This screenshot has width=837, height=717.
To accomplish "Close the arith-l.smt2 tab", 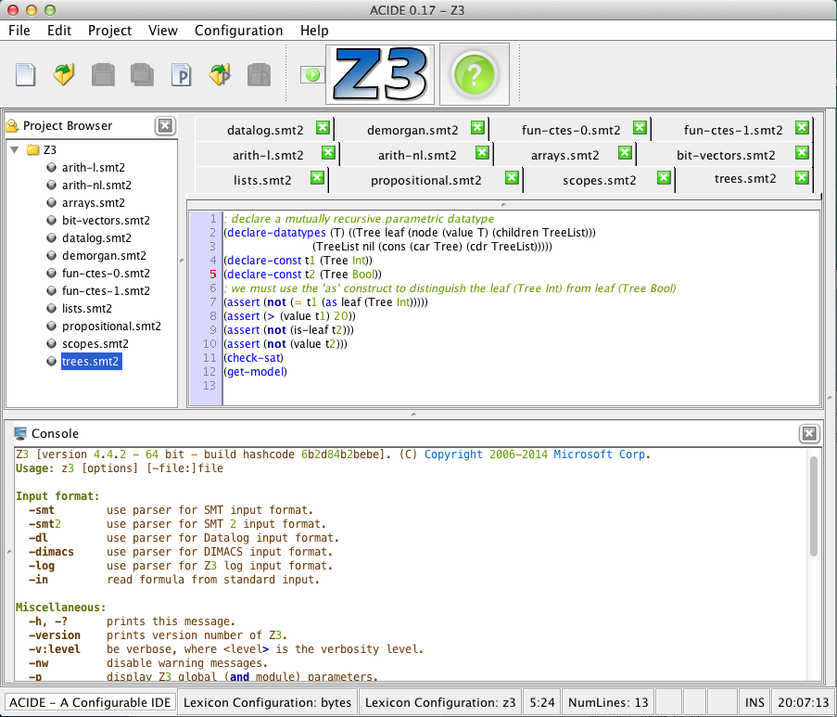I will point(328,153).
